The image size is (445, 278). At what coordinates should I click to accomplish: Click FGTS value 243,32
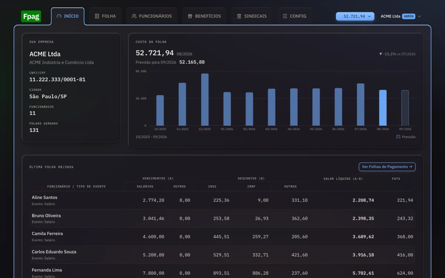click(x=405, y=218)
